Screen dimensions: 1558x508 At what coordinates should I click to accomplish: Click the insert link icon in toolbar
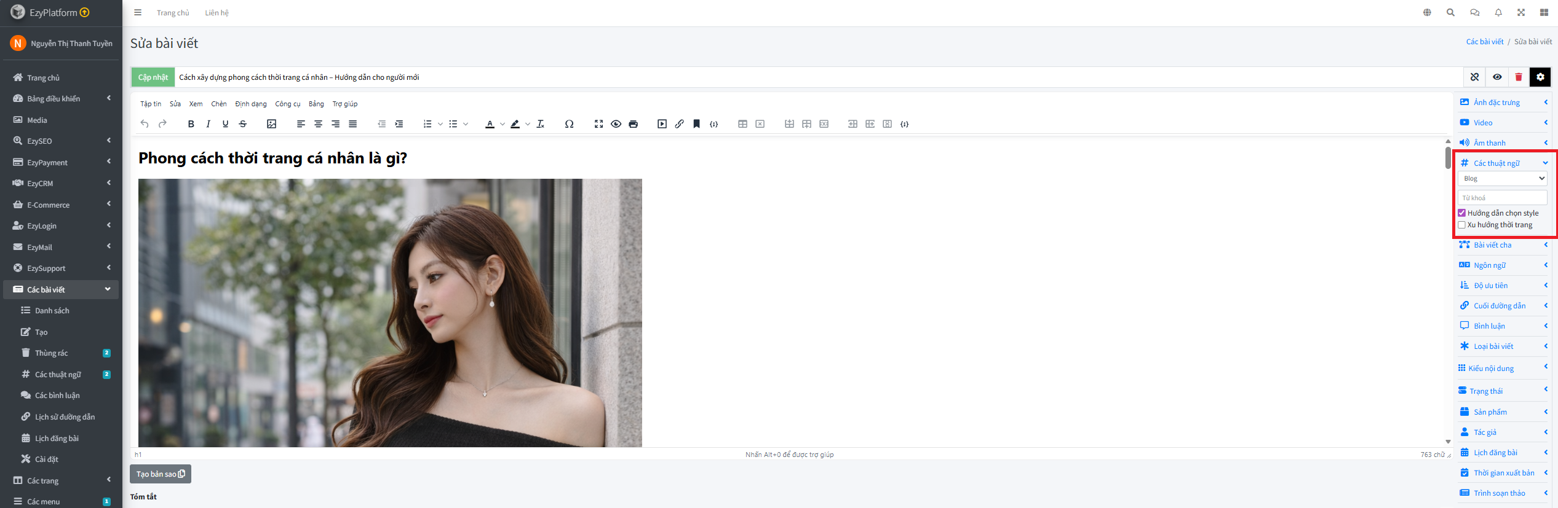[679, 124]
